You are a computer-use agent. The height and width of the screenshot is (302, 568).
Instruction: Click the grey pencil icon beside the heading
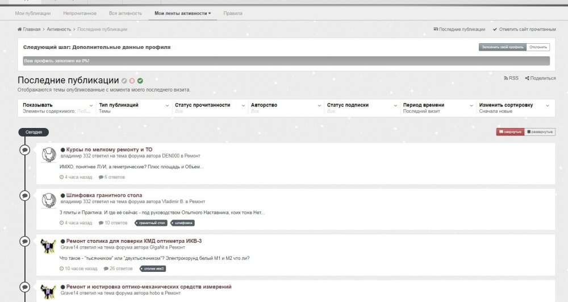point(124,81)
